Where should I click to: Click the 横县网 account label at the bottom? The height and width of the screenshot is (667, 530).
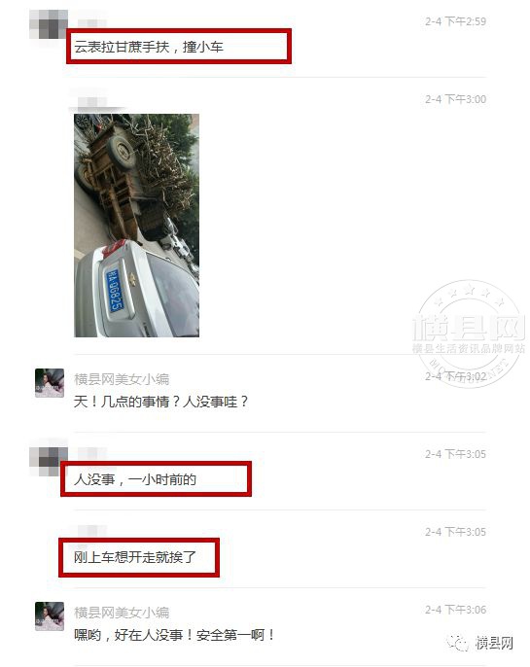click(494, 644)
